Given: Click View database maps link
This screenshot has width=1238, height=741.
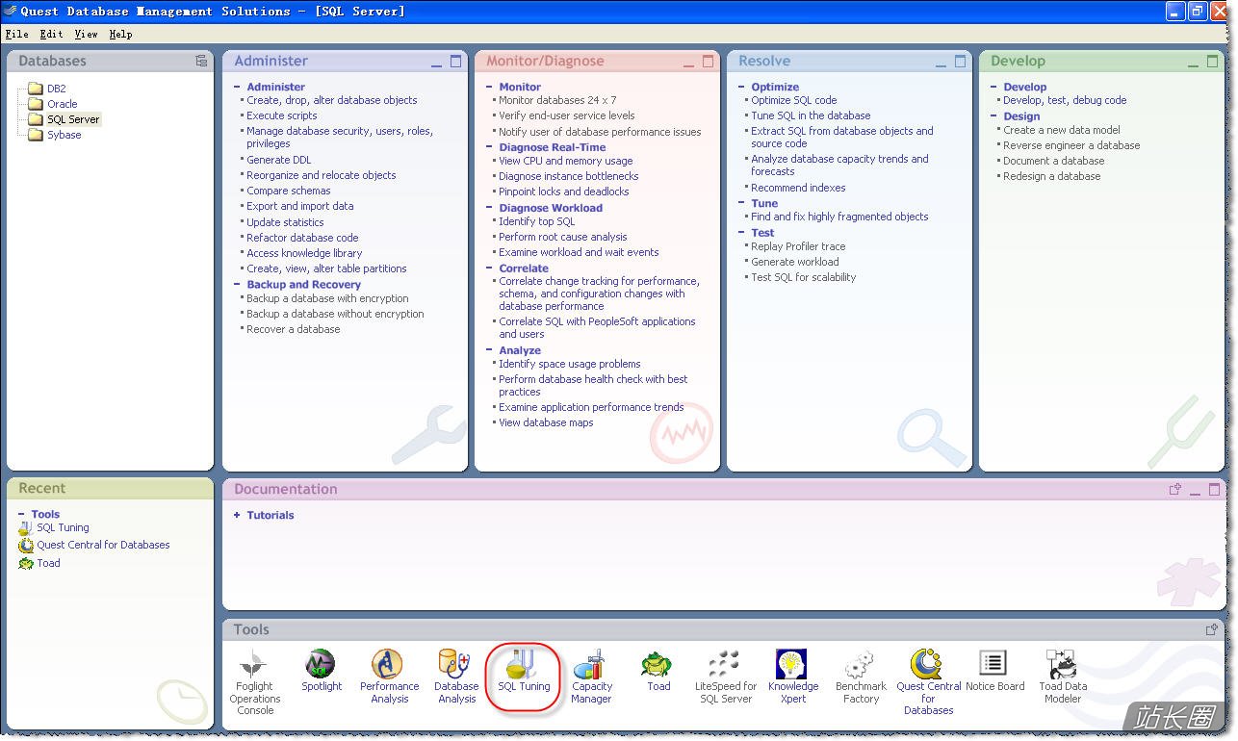Looking at the screenshot, I should click(x=546, y=422).
